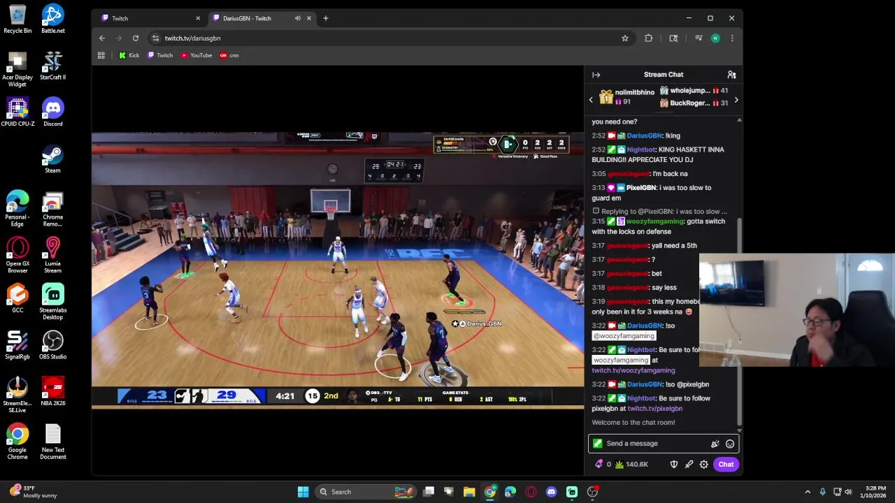Open Discord from the taskbar

[x=552, y=492]
